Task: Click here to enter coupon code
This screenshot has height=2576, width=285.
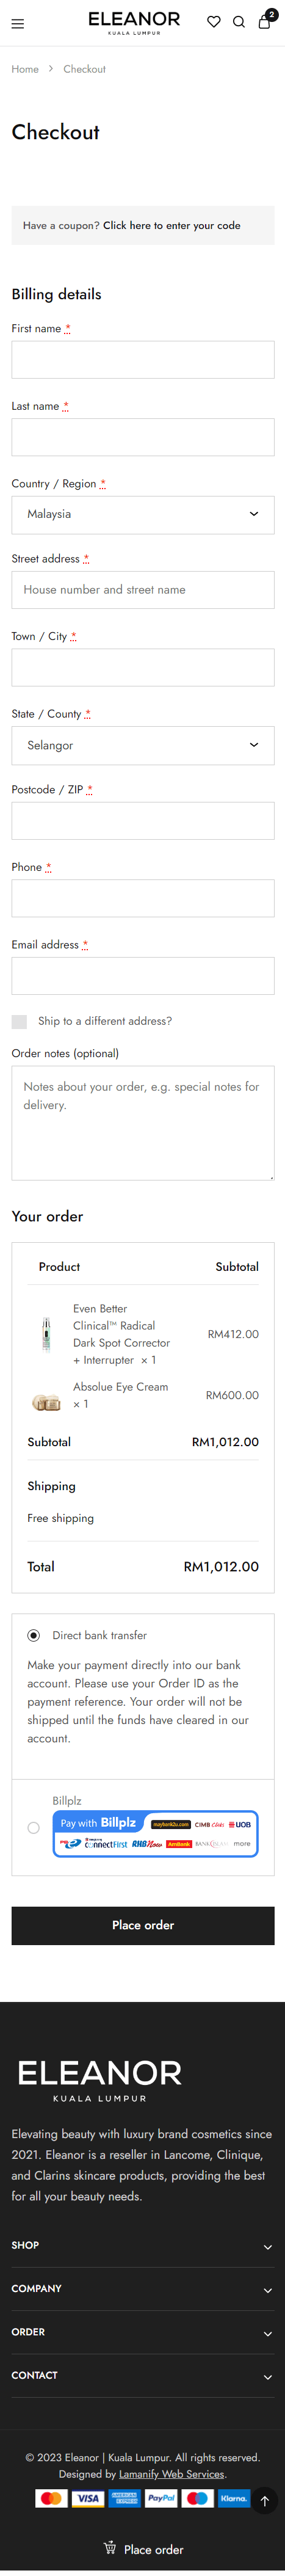Action: pyautogui.click(x=171, y=225)
